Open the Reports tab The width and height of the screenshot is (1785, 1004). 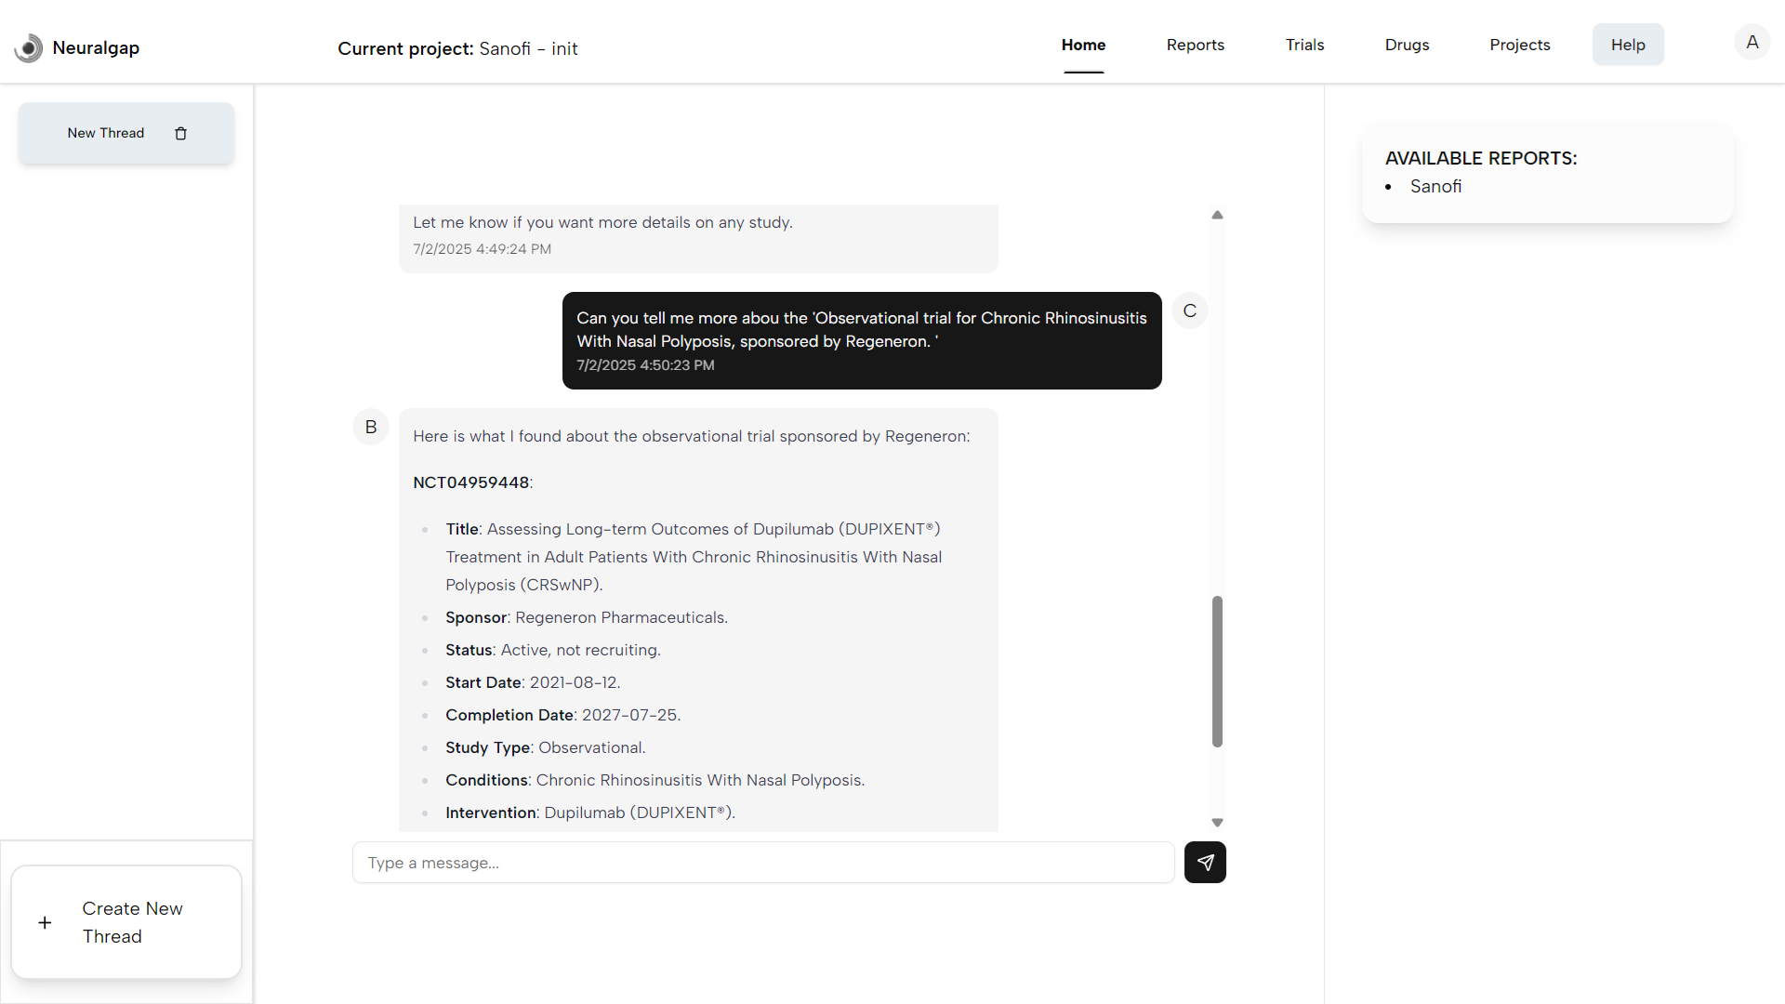[1195, 45]
